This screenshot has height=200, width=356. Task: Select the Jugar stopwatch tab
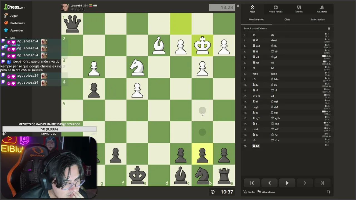(x=252, y=9)
